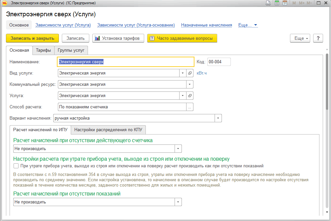
Task: Click the ellipsis button for Способ расчета
Action: (x=190, y=107)
